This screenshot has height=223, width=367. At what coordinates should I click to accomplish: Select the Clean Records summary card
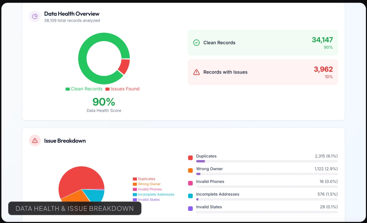(263, 43)
